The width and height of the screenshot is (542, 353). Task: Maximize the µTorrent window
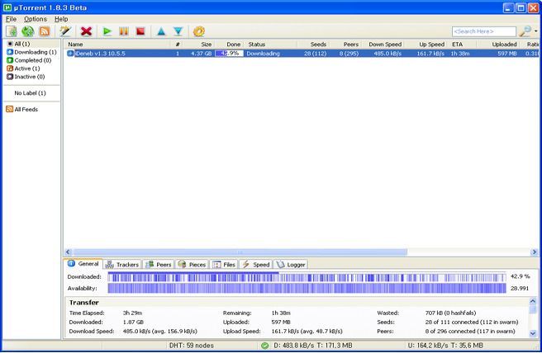pyautogui.click(x=521, y=7)
